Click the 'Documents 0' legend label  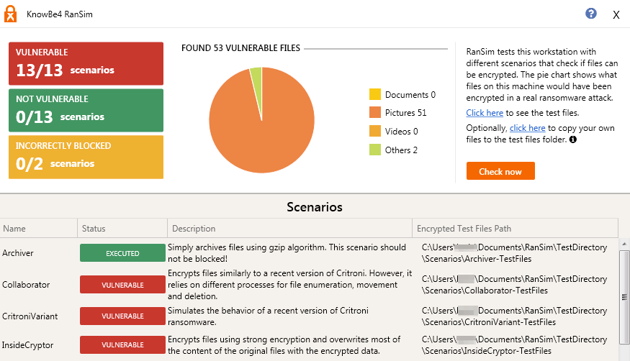coord(410,95)
